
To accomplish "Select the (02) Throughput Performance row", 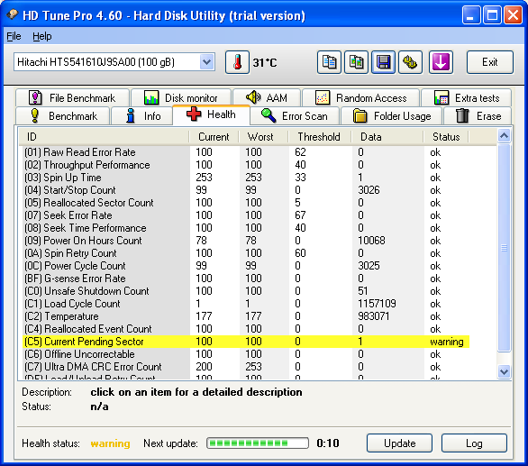I will 246,165.
